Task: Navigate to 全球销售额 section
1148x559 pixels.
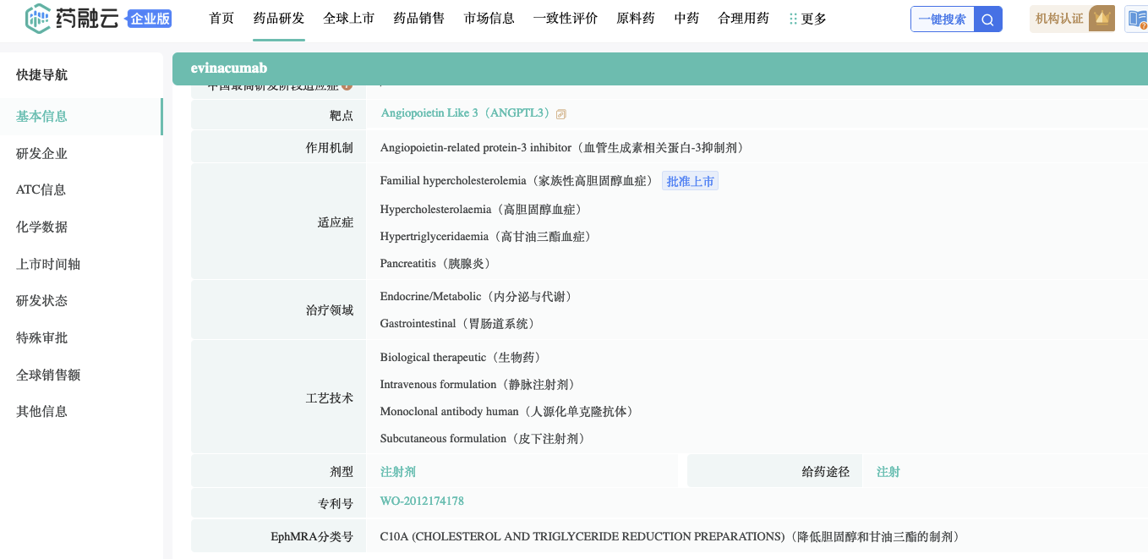Action: tap(48, 375)
